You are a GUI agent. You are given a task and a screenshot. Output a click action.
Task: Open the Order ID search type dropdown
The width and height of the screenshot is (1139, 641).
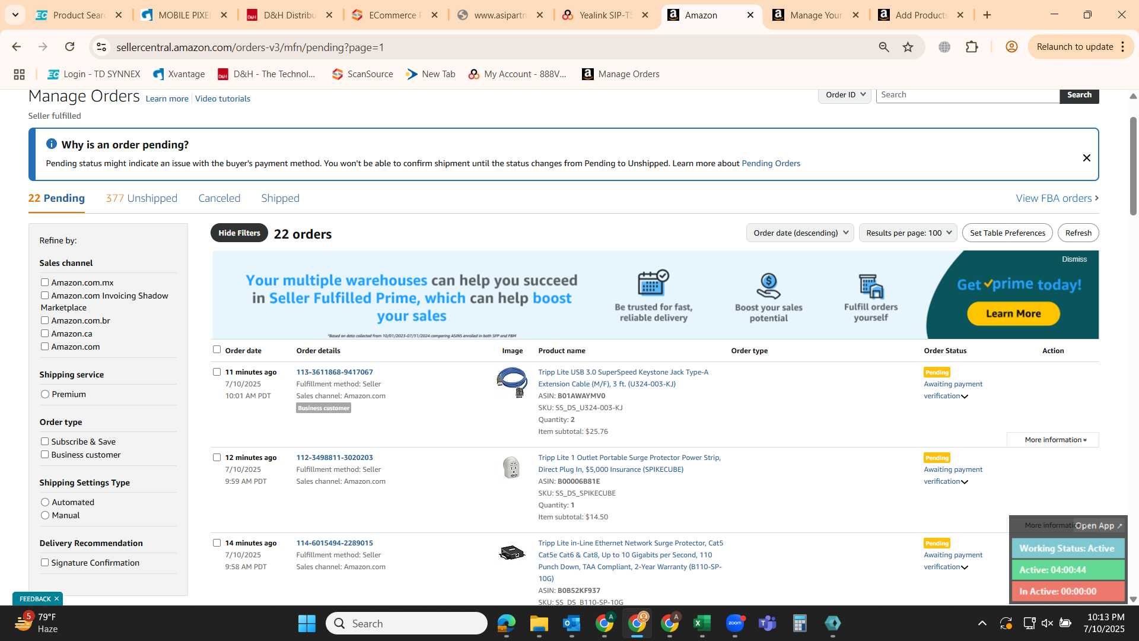pos(845,95)
